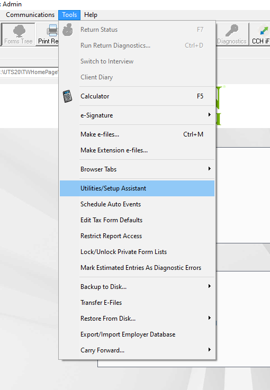The image size is (270, 390).
Task: Expand the e-Signature submenu arrow
Action: [x=210, y=115]
